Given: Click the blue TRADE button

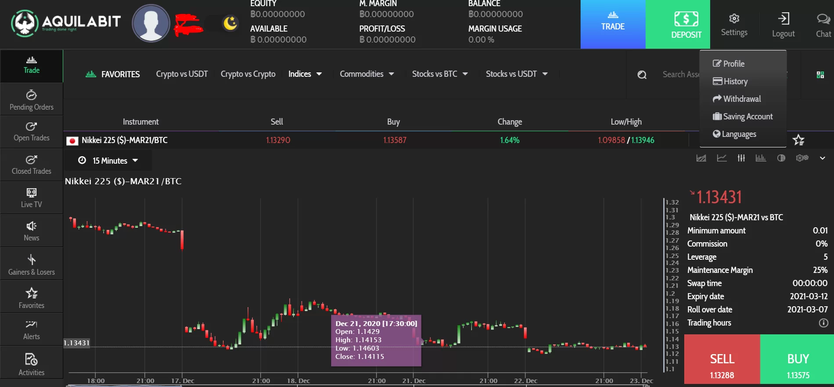Looking at the screenshot, I should coord(613,24).
